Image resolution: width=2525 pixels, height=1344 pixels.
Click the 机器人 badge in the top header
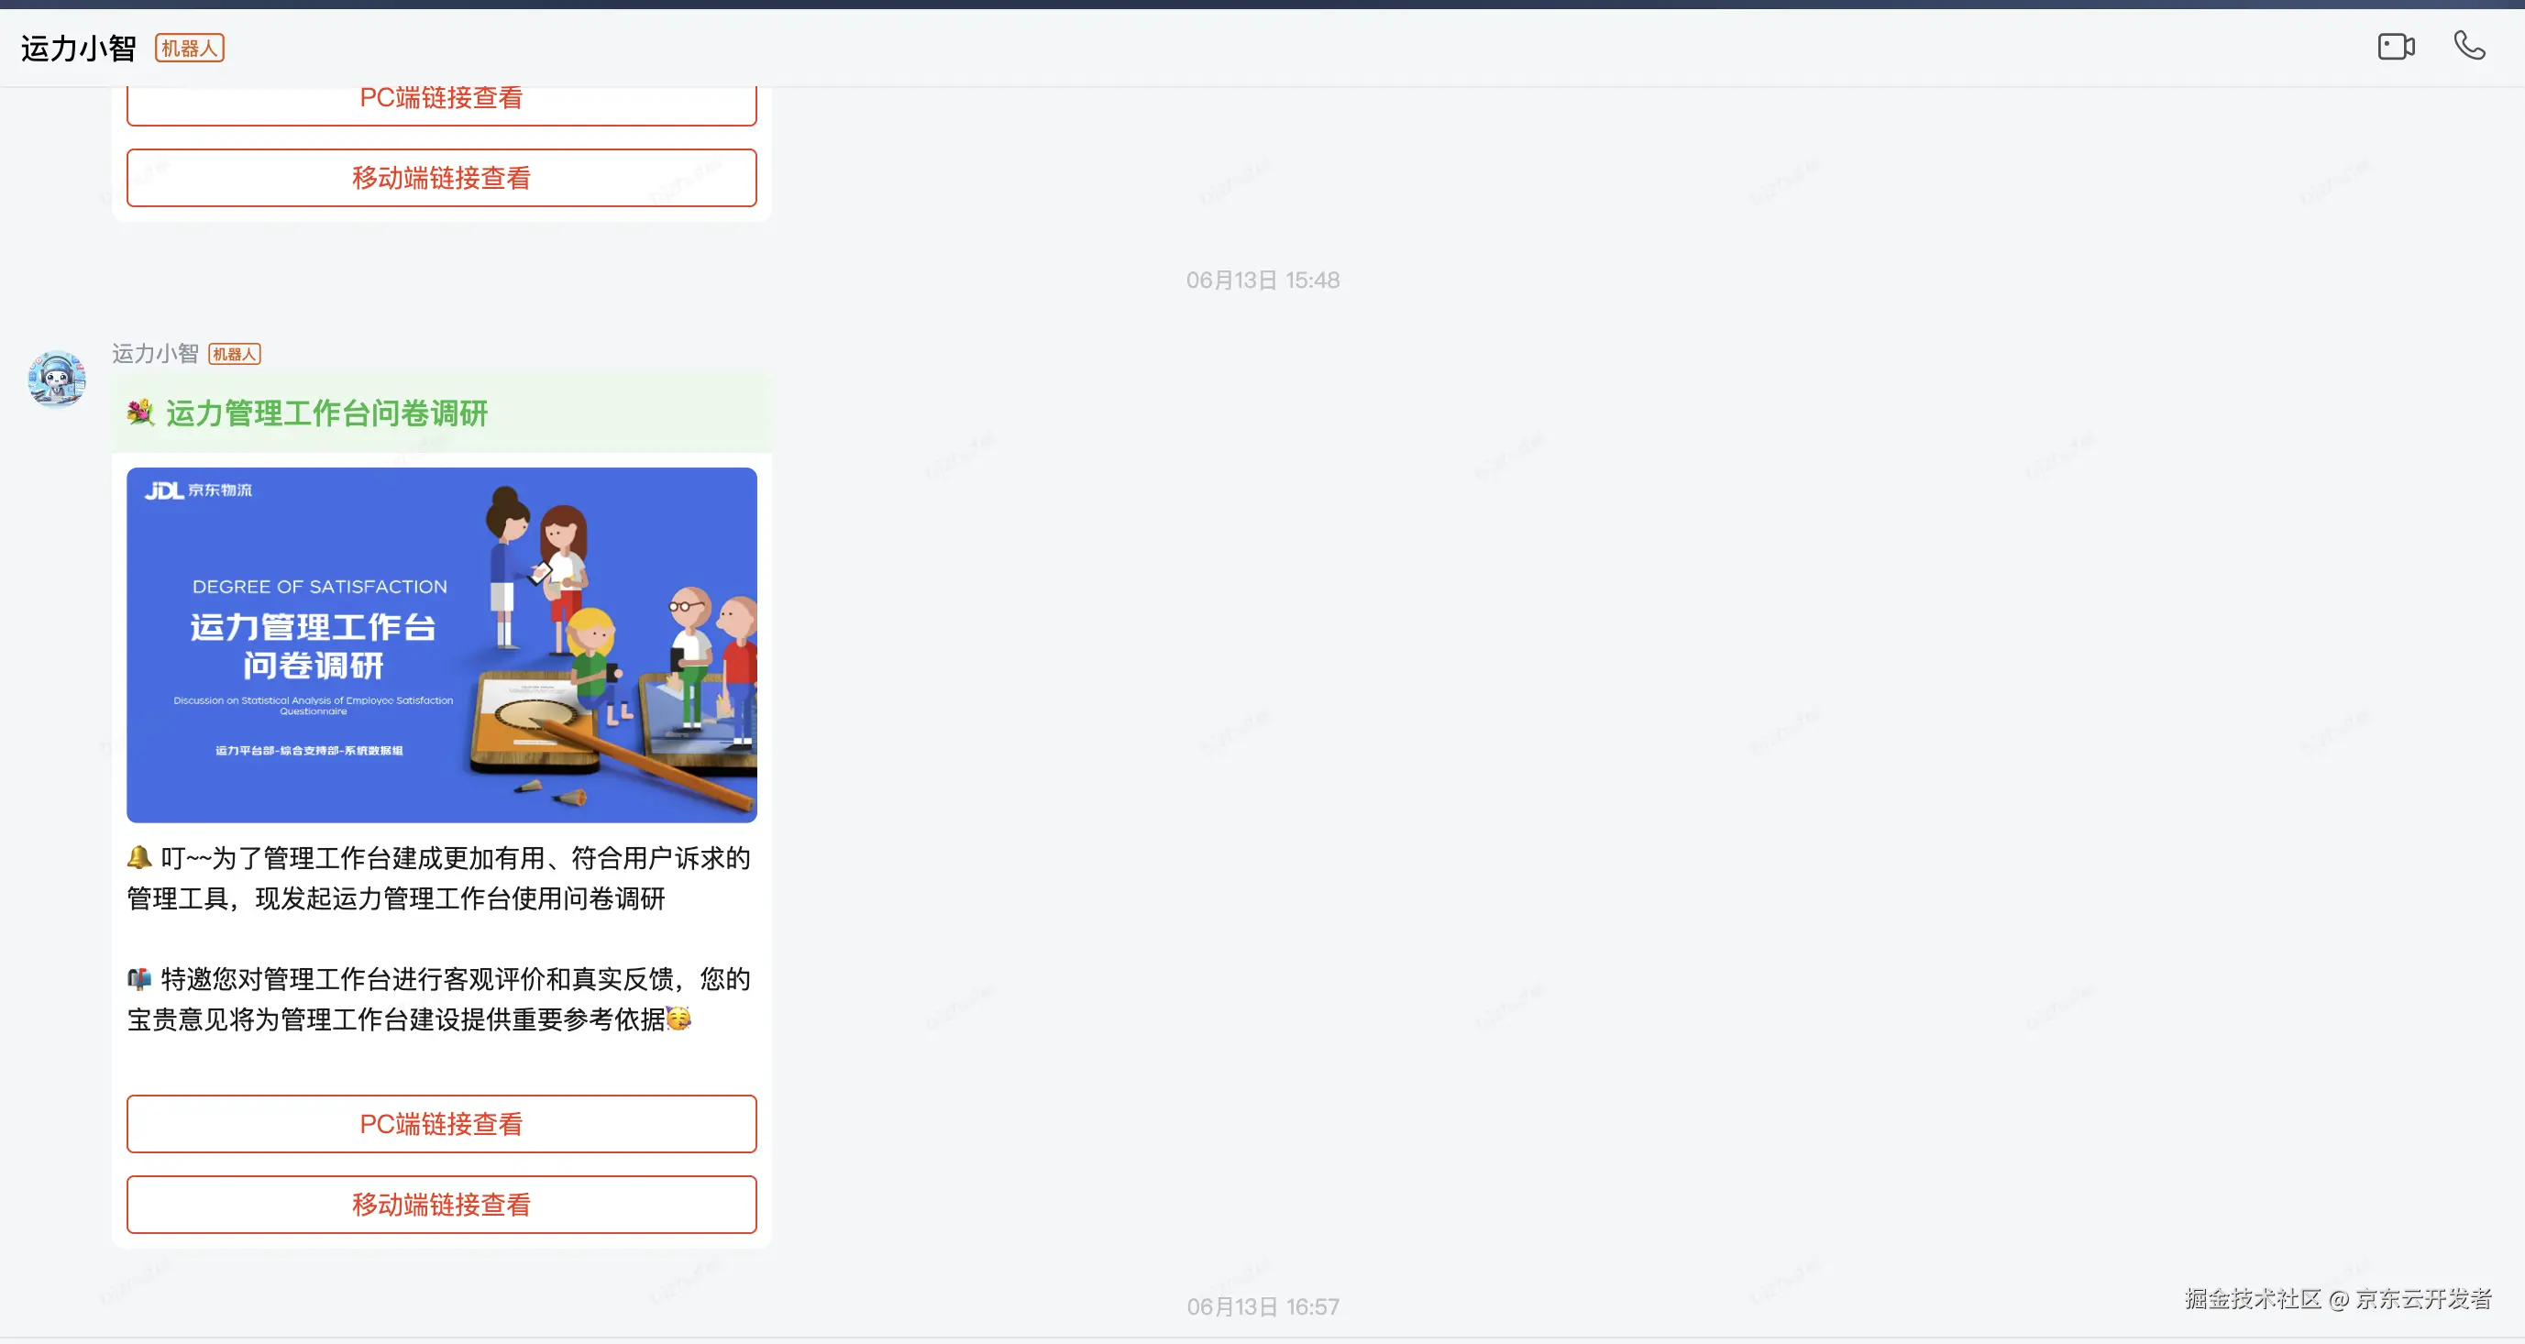tap(189, 48)
